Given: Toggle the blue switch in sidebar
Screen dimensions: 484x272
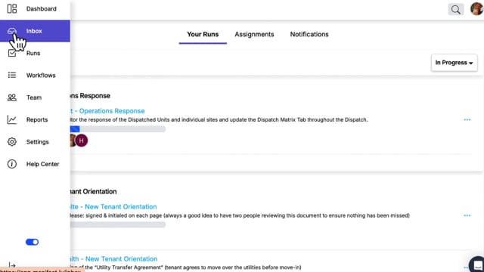Looking at the screenshot, I should 32,242.
